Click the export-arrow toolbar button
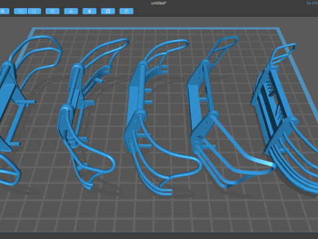Image resolution: width=318 pixels, height=239 pixels. coord(34,11)
